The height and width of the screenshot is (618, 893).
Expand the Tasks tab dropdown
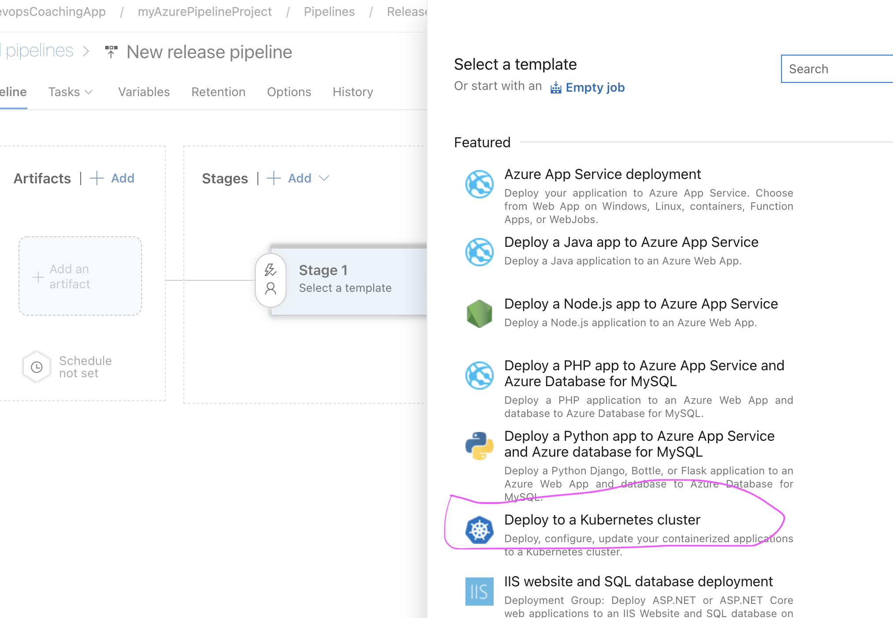(71, 92)
